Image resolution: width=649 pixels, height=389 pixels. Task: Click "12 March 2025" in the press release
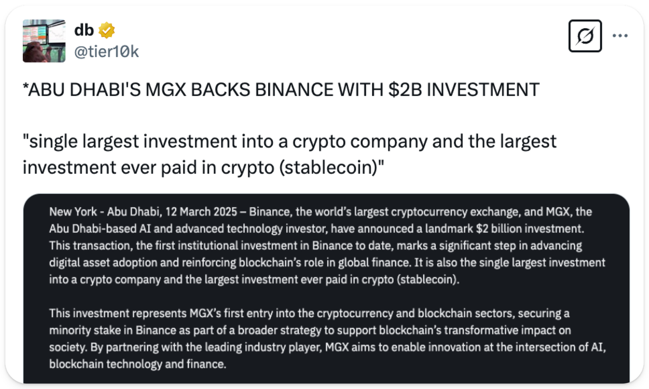pos(201,212)
